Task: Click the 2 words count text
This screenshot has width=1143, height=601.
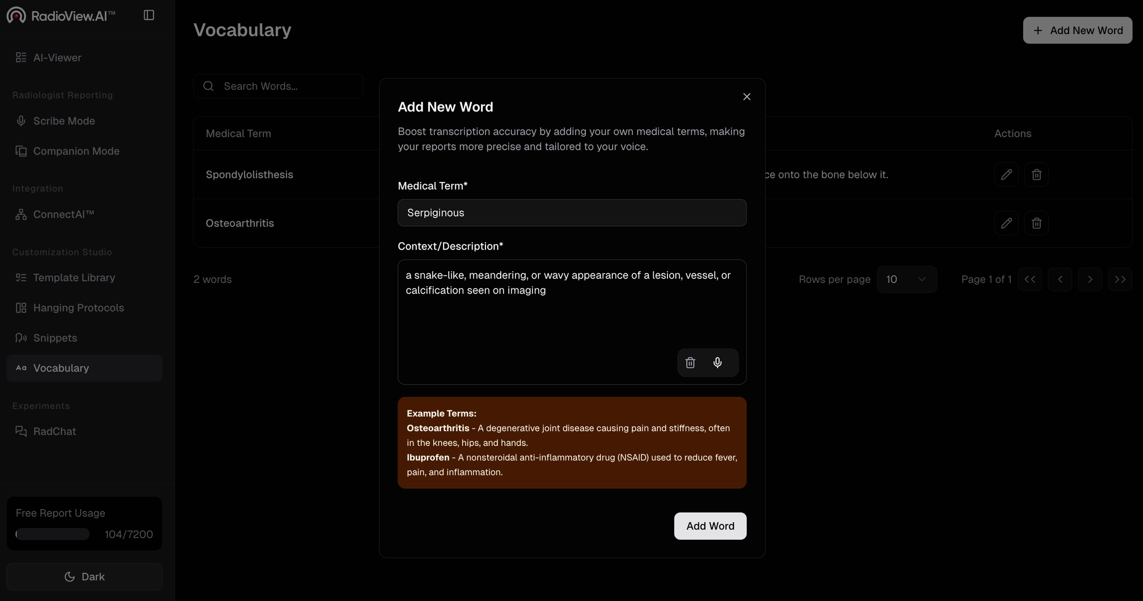Action: 213,279
